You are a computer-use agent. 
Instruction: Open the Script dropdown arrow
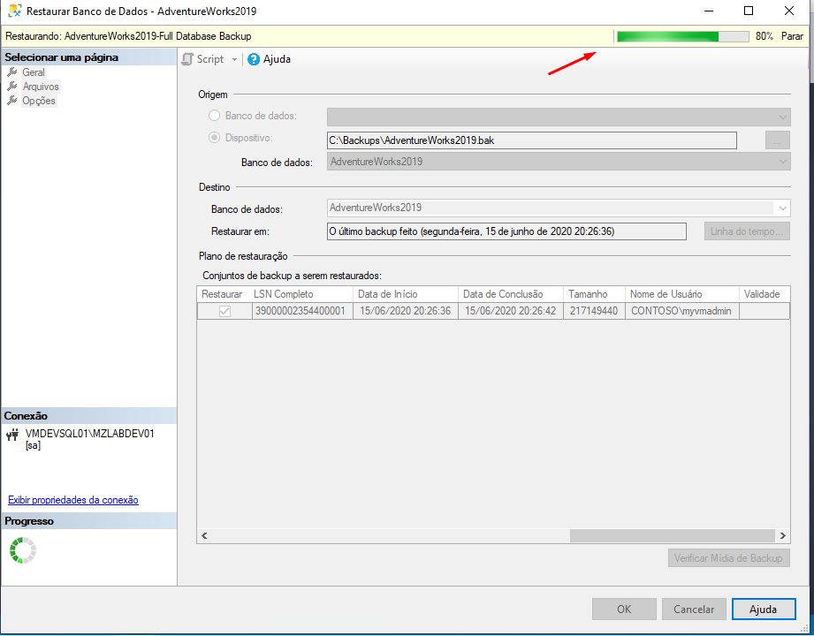point(234,60)
